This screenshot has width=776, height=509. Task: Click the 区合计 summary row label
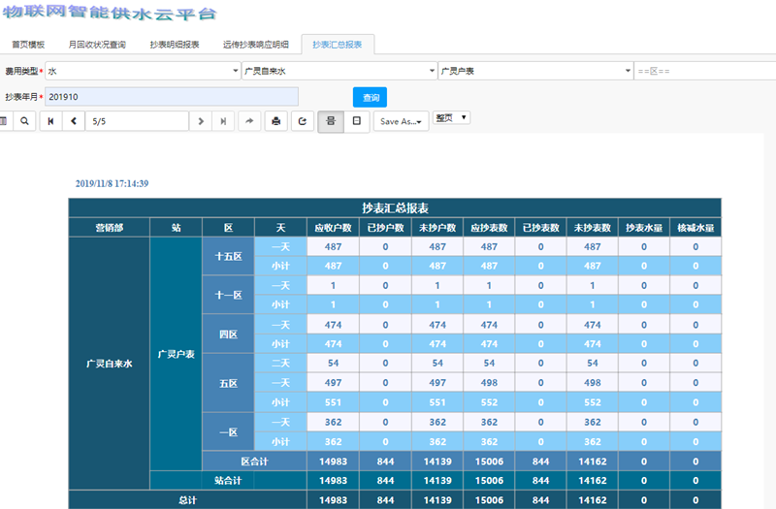255,461
